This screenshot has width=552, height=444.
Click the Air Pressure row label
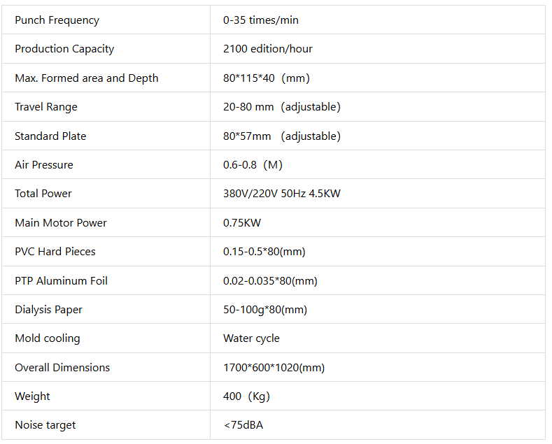[44, 165]
